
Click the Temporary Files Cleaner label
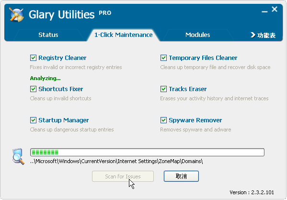coord(203,58)
